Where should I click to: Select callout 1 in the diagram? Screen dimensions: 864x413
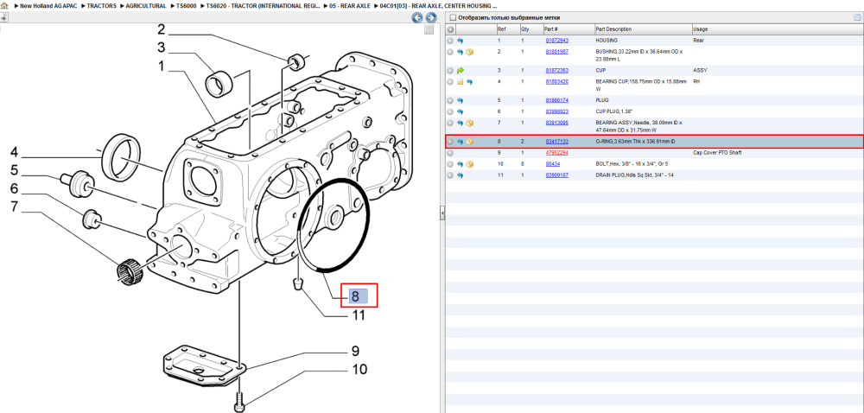162,67
